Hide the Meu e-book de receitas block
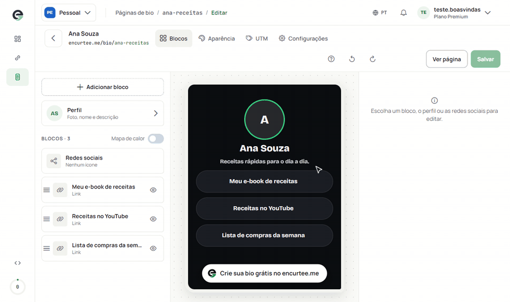The height and width of the screenshot is (302, 510). point(153,190)
